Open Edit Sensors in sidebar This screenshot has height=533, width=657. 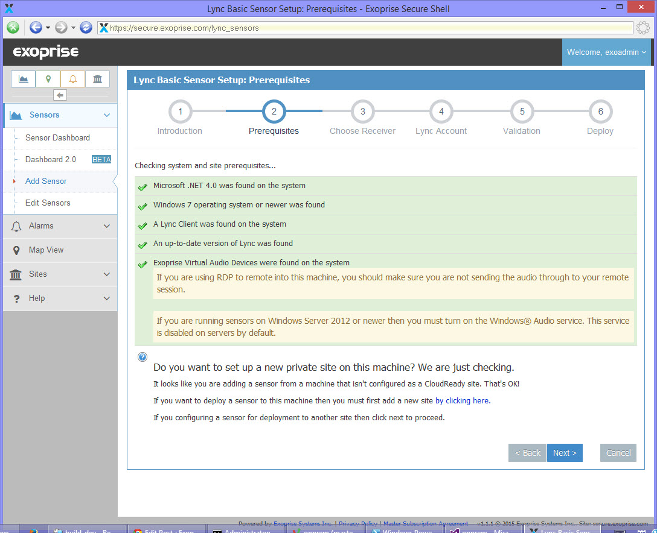coord(48,203)
